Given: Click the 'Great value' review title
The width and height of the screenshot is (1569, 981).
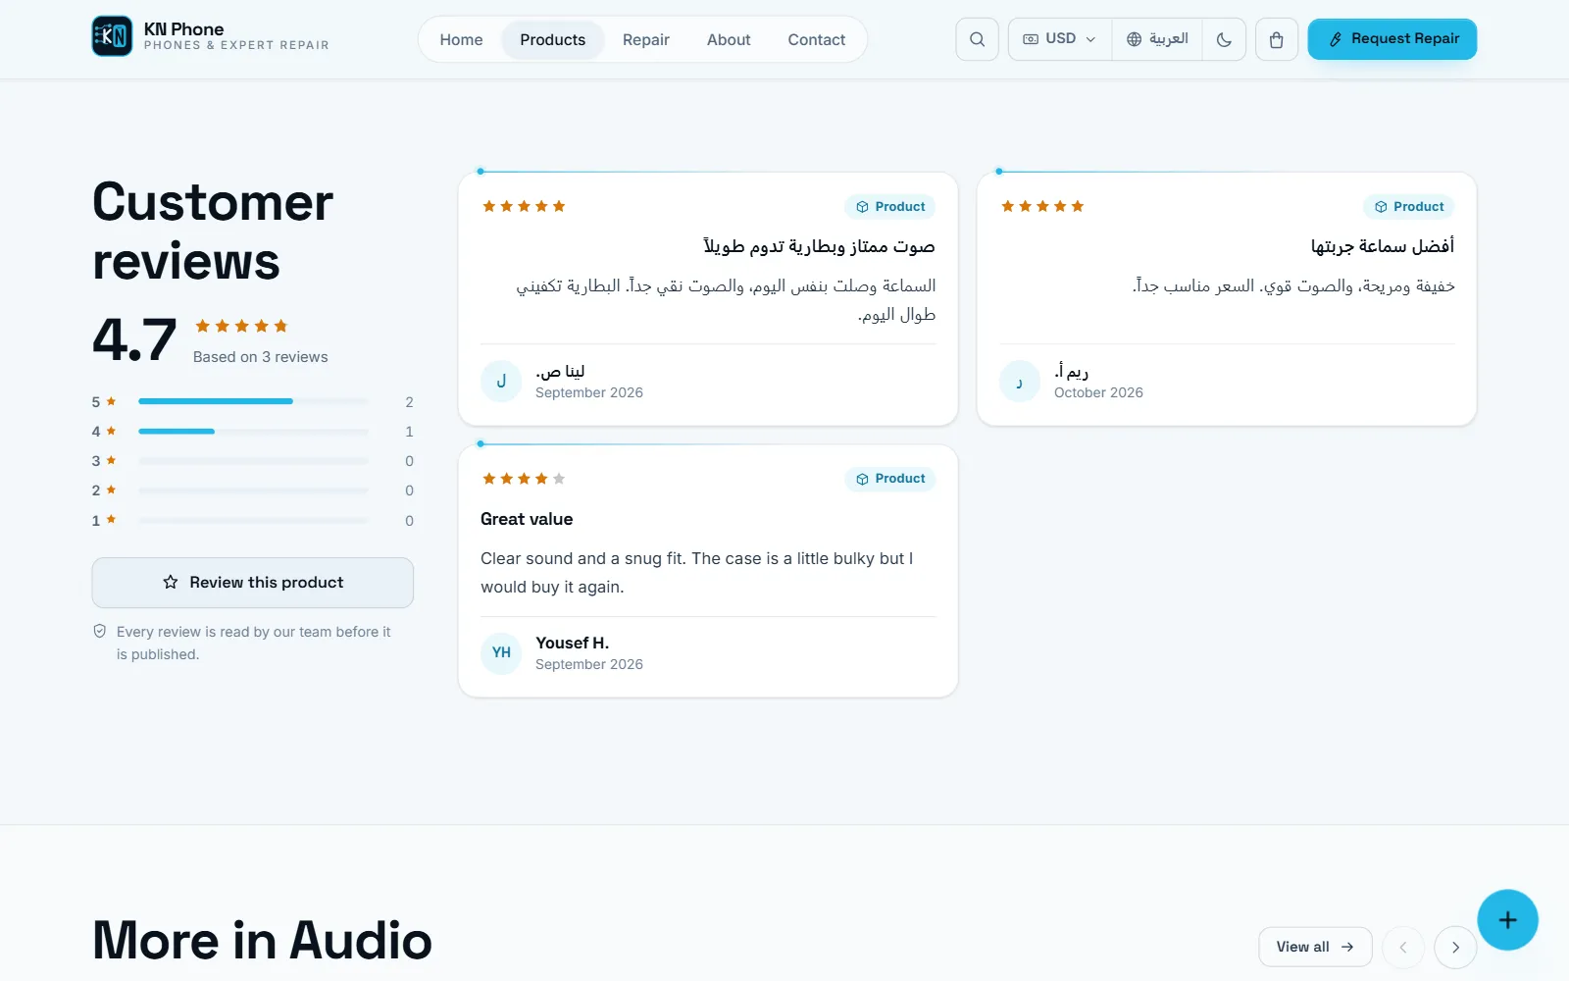Looking at the screenshot, I should point(527,519).
